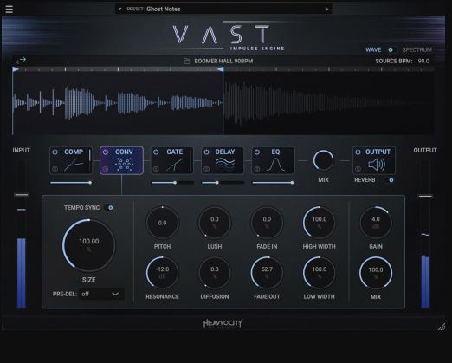Image resolution: width=452 pixels, height=363 pixels.
Task: Click the SPECTRUM view label
Action: click(416, 49)
